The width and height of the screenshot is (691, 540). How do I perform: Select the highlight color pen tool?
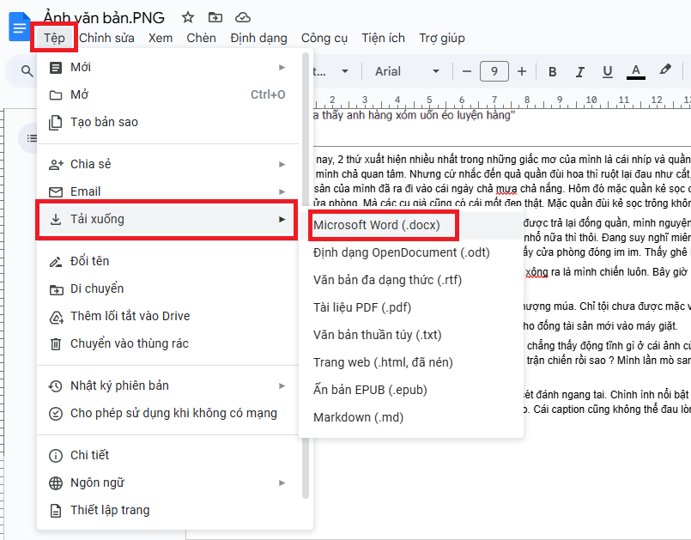coord(665,71)
